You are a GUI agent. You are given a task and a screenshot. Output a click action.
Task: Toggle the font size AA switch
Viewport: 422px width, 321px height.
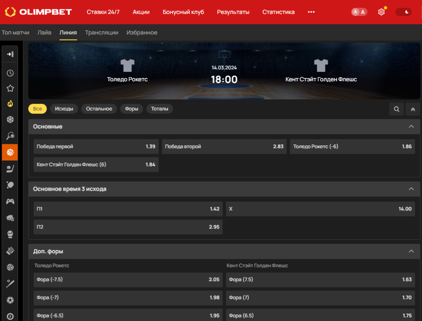click(359, 12)
